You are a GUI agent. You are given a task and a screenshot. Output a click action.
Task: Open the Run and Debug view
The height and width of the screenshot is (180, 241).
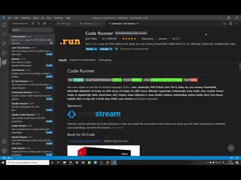[4, 52]
